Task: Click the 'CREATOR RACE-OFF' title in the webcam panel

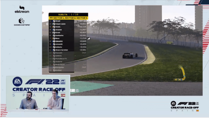Action: tap(39, 89)
